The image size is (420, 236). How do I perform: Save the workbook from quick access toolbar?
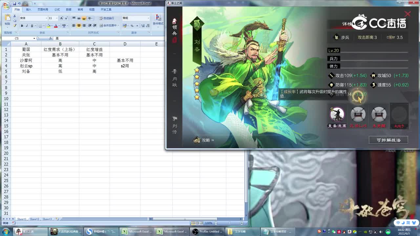tap(14, 4)
